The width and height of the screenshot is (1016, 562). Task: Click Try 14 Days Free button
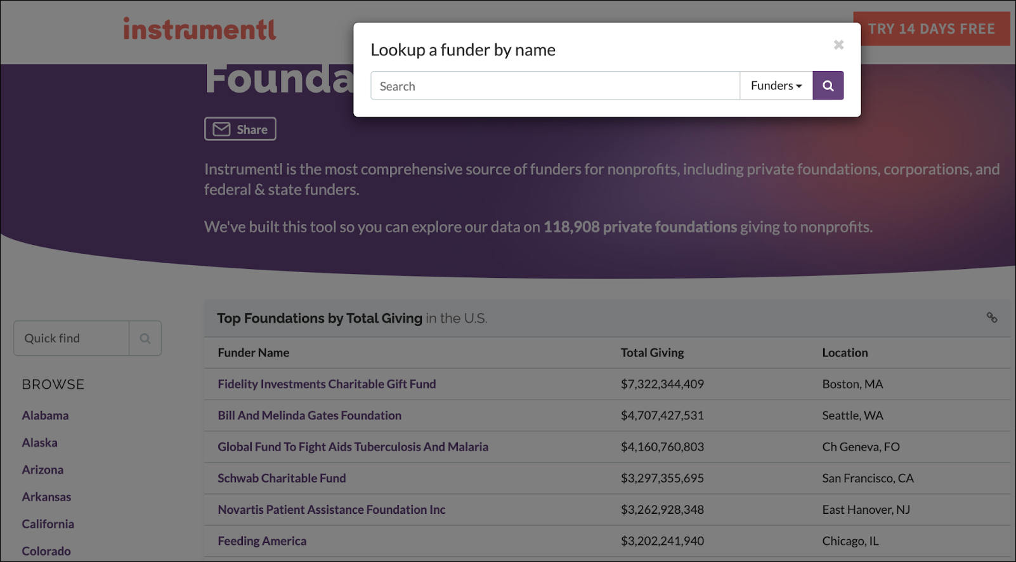[x=931, y=29]
